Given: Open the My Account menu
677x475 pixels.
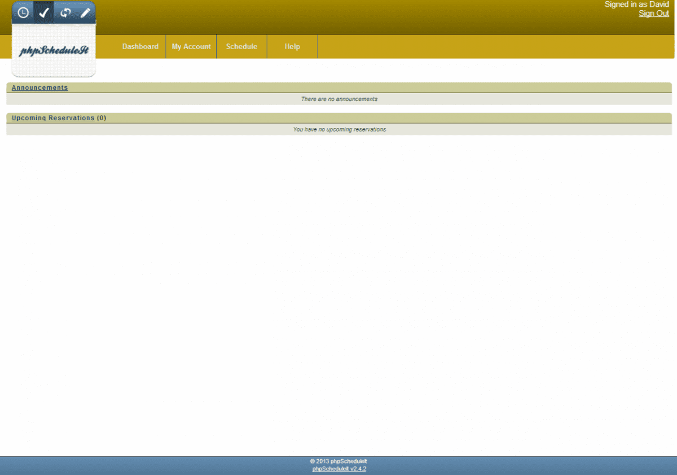Looking at the screenshot, I should pyautogui.click(x=191, y=47).
